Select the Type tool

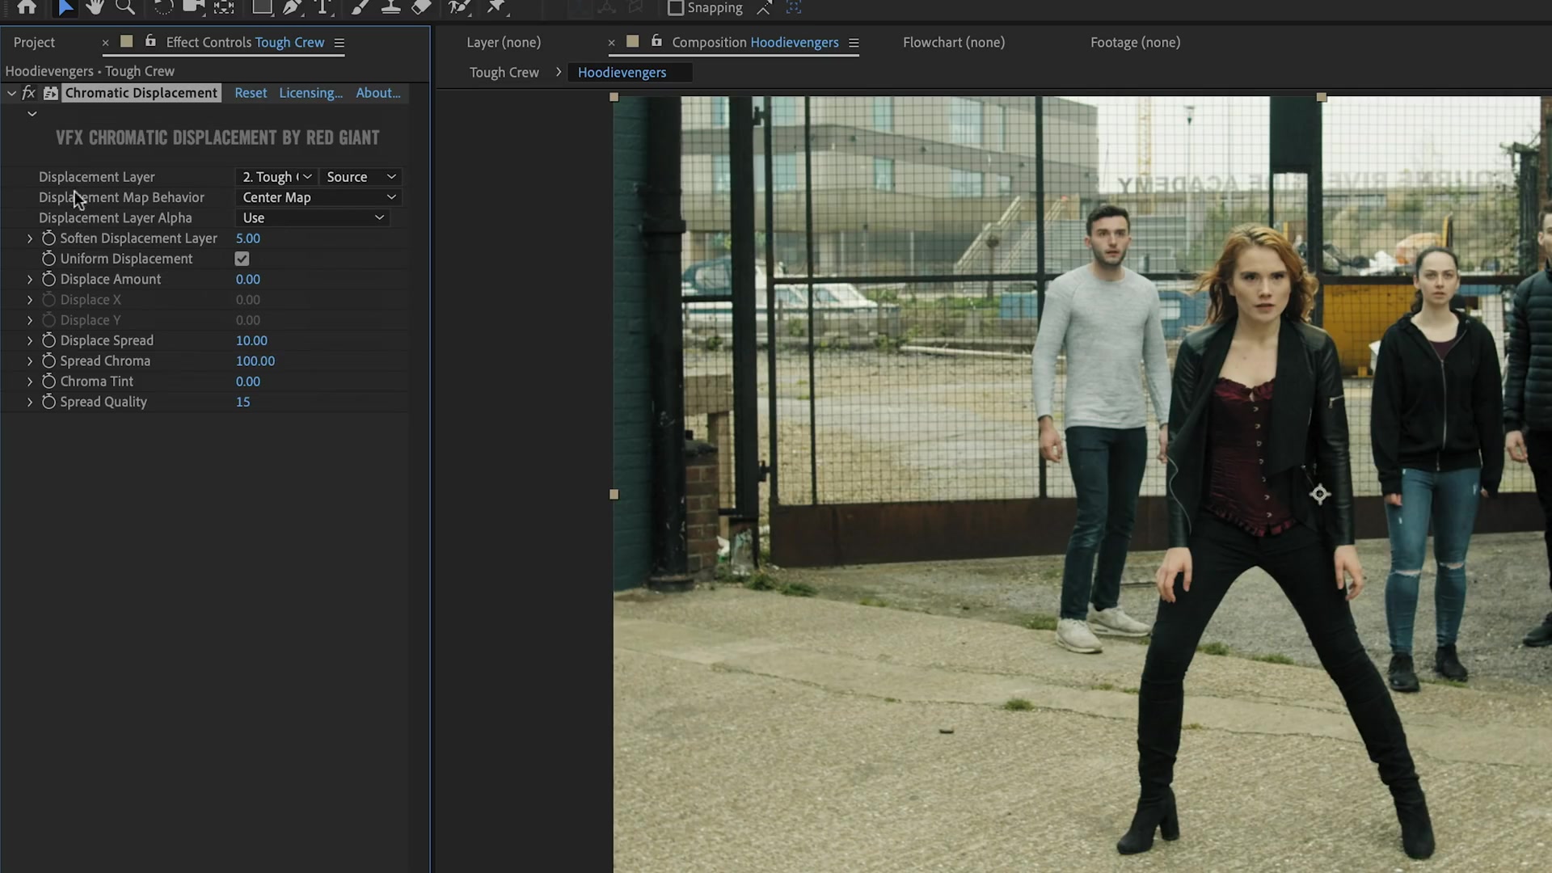pyautogui.click(x=323, y=7)
